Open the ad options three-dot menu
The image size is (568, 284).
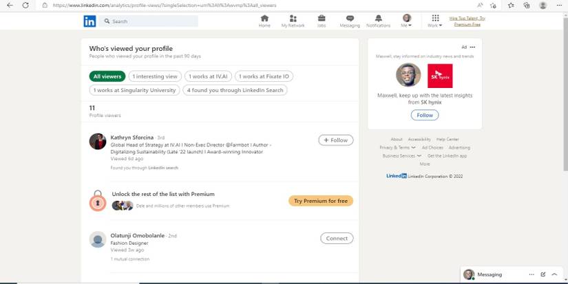click(472, 47)
